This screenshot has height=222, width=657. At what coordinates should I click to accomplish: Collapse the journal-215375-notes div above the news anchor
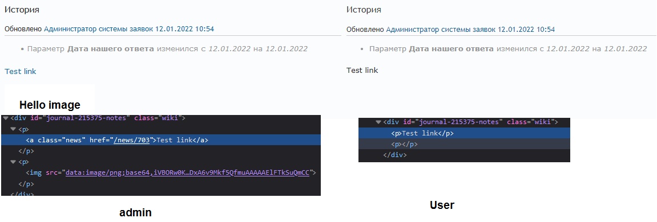click(x=5, y=118)
